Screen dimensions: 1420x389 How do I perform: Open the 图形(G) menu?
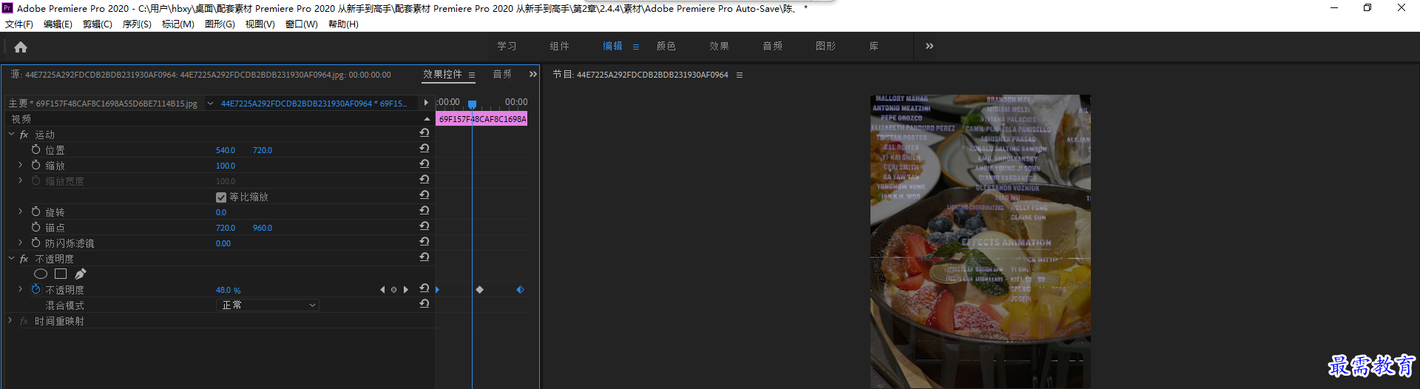pyautogui.click(x=220, y=24)
